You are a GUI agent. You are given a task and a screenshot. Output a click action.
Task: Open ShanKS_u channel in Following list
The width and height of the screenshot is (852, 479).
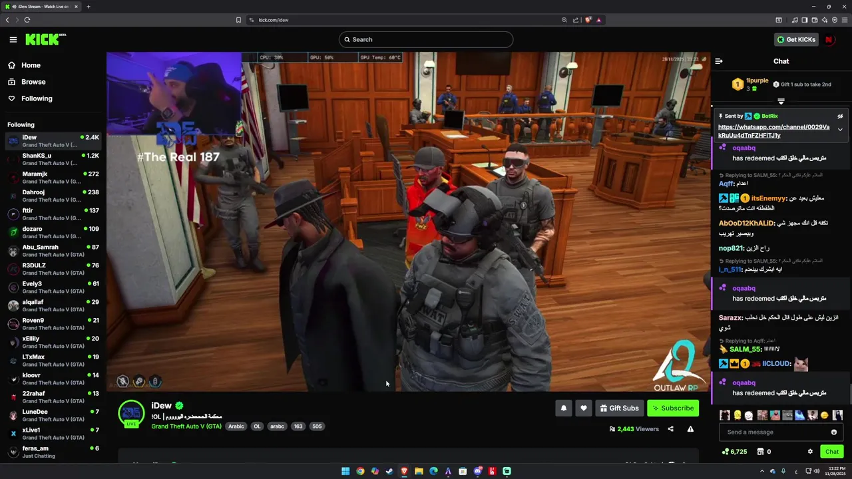coord(52,159)
